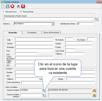
Task: Click the Cuenta Contable field containing 21030002
Action: tap(31, 90)
